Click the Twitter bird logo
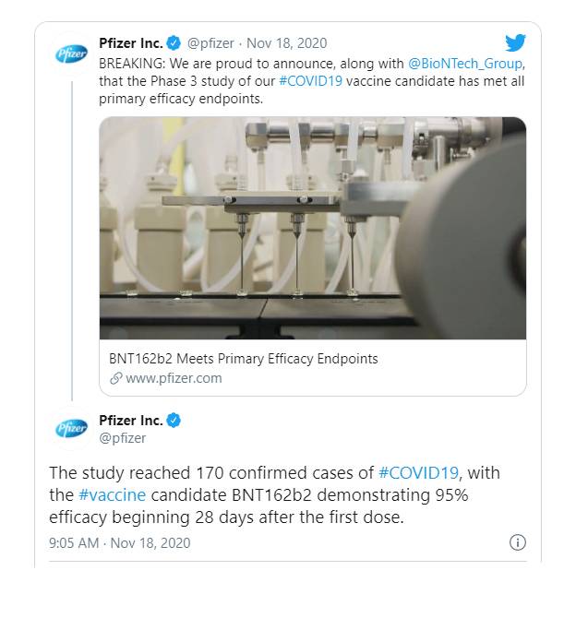The image size is (588, 618). click(x=515, y=43)
